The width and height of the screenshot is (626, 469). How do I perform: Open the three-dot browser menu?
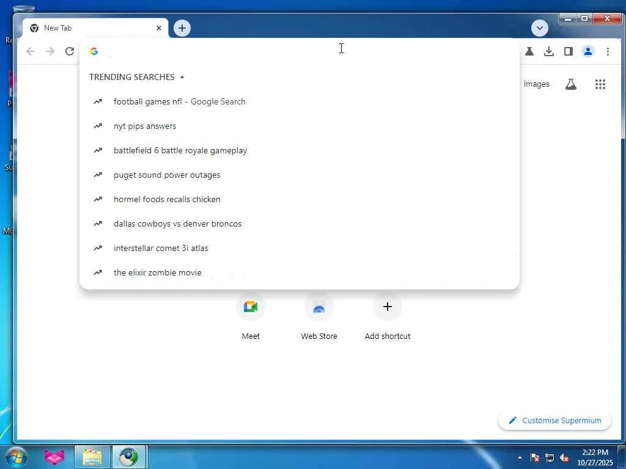point(608,51)
